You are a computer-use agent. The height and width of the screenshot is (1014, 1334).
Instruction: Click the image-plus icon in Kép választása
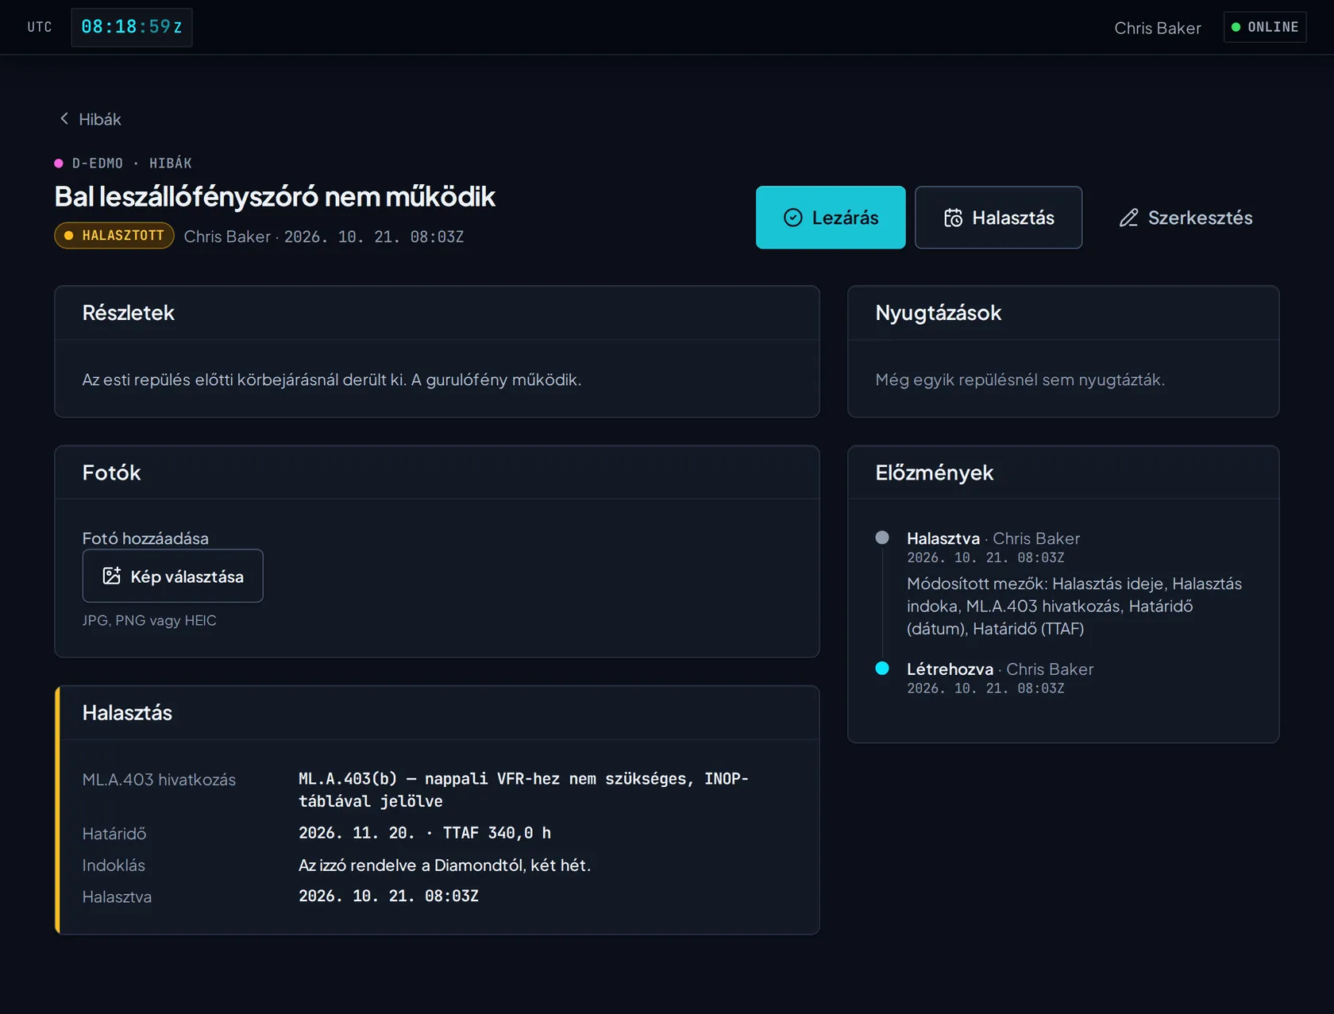(x=112, y=576)
